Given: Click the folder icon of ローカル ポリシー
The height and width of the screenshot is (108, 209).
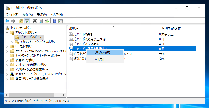Looking at the screenshot, I should pos(12,46).
